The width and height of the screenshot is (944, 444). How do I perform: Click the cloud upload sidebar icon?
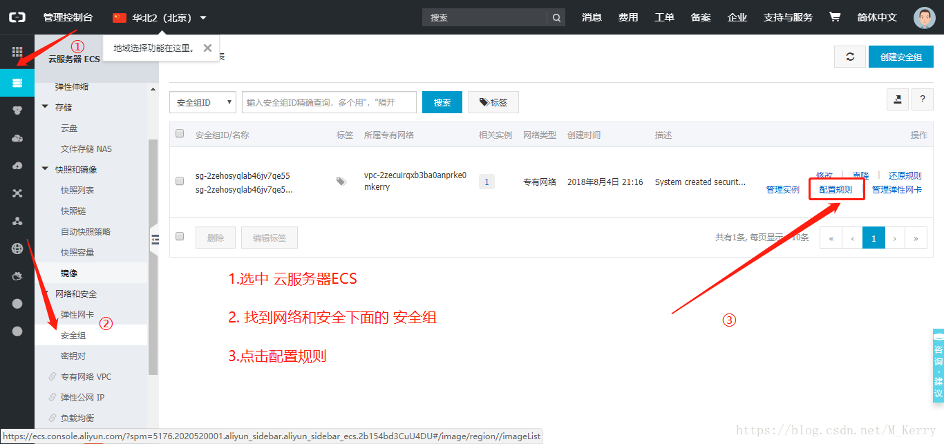click(x=17, y=166)
